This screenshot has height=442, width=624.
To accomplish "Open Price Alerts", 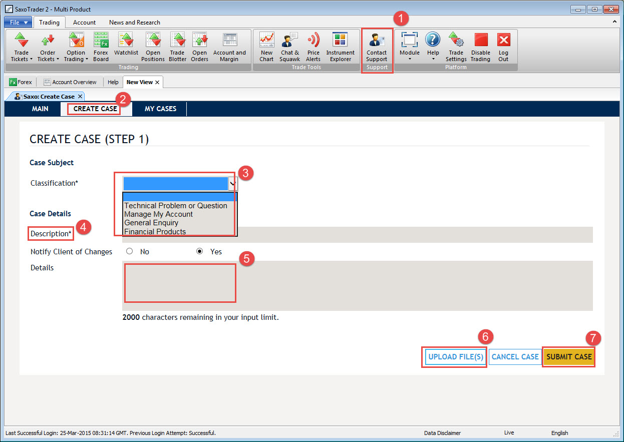I will [x=313, y=47].
